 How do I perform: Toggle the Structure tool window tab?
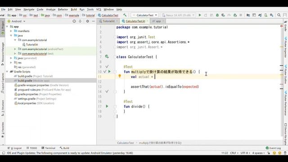(x=3, y=108)
